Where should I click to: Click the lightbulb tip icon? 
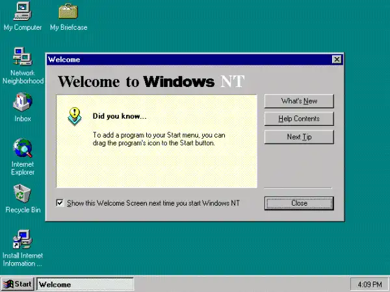[x=75, y=116]
